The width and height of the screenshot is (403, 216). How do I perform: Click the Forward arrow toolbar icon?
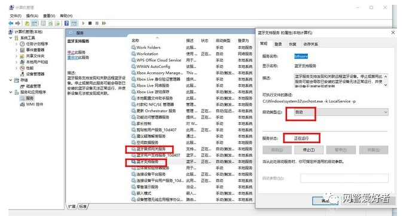point(18,23)
